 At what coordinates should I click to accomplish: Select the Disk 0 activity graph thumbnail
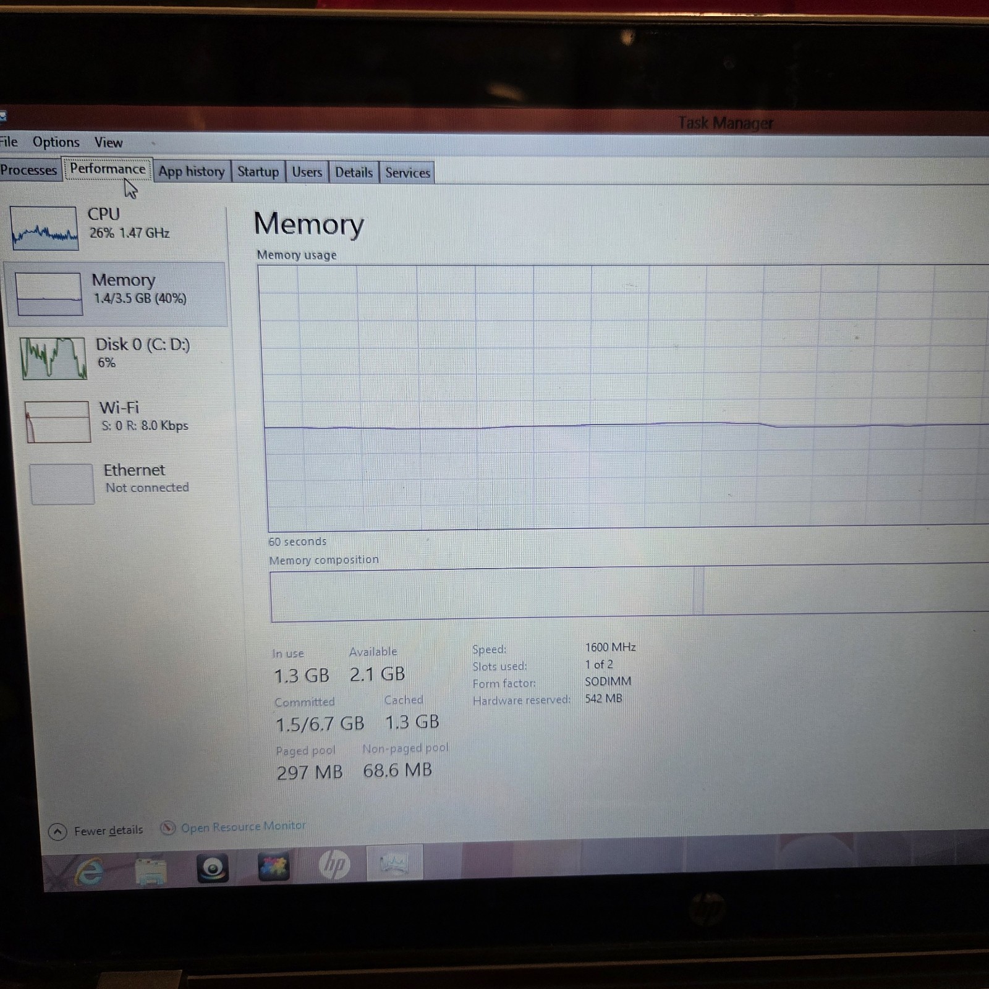[53, 358]
